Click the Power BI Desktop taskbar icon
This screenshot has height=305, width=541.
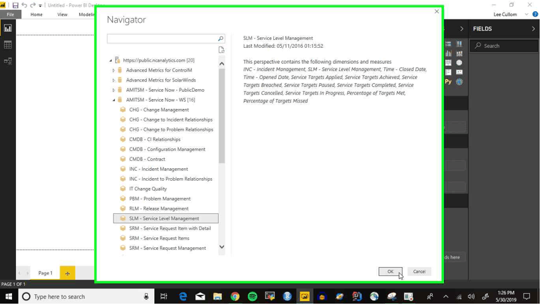(304, 297)
